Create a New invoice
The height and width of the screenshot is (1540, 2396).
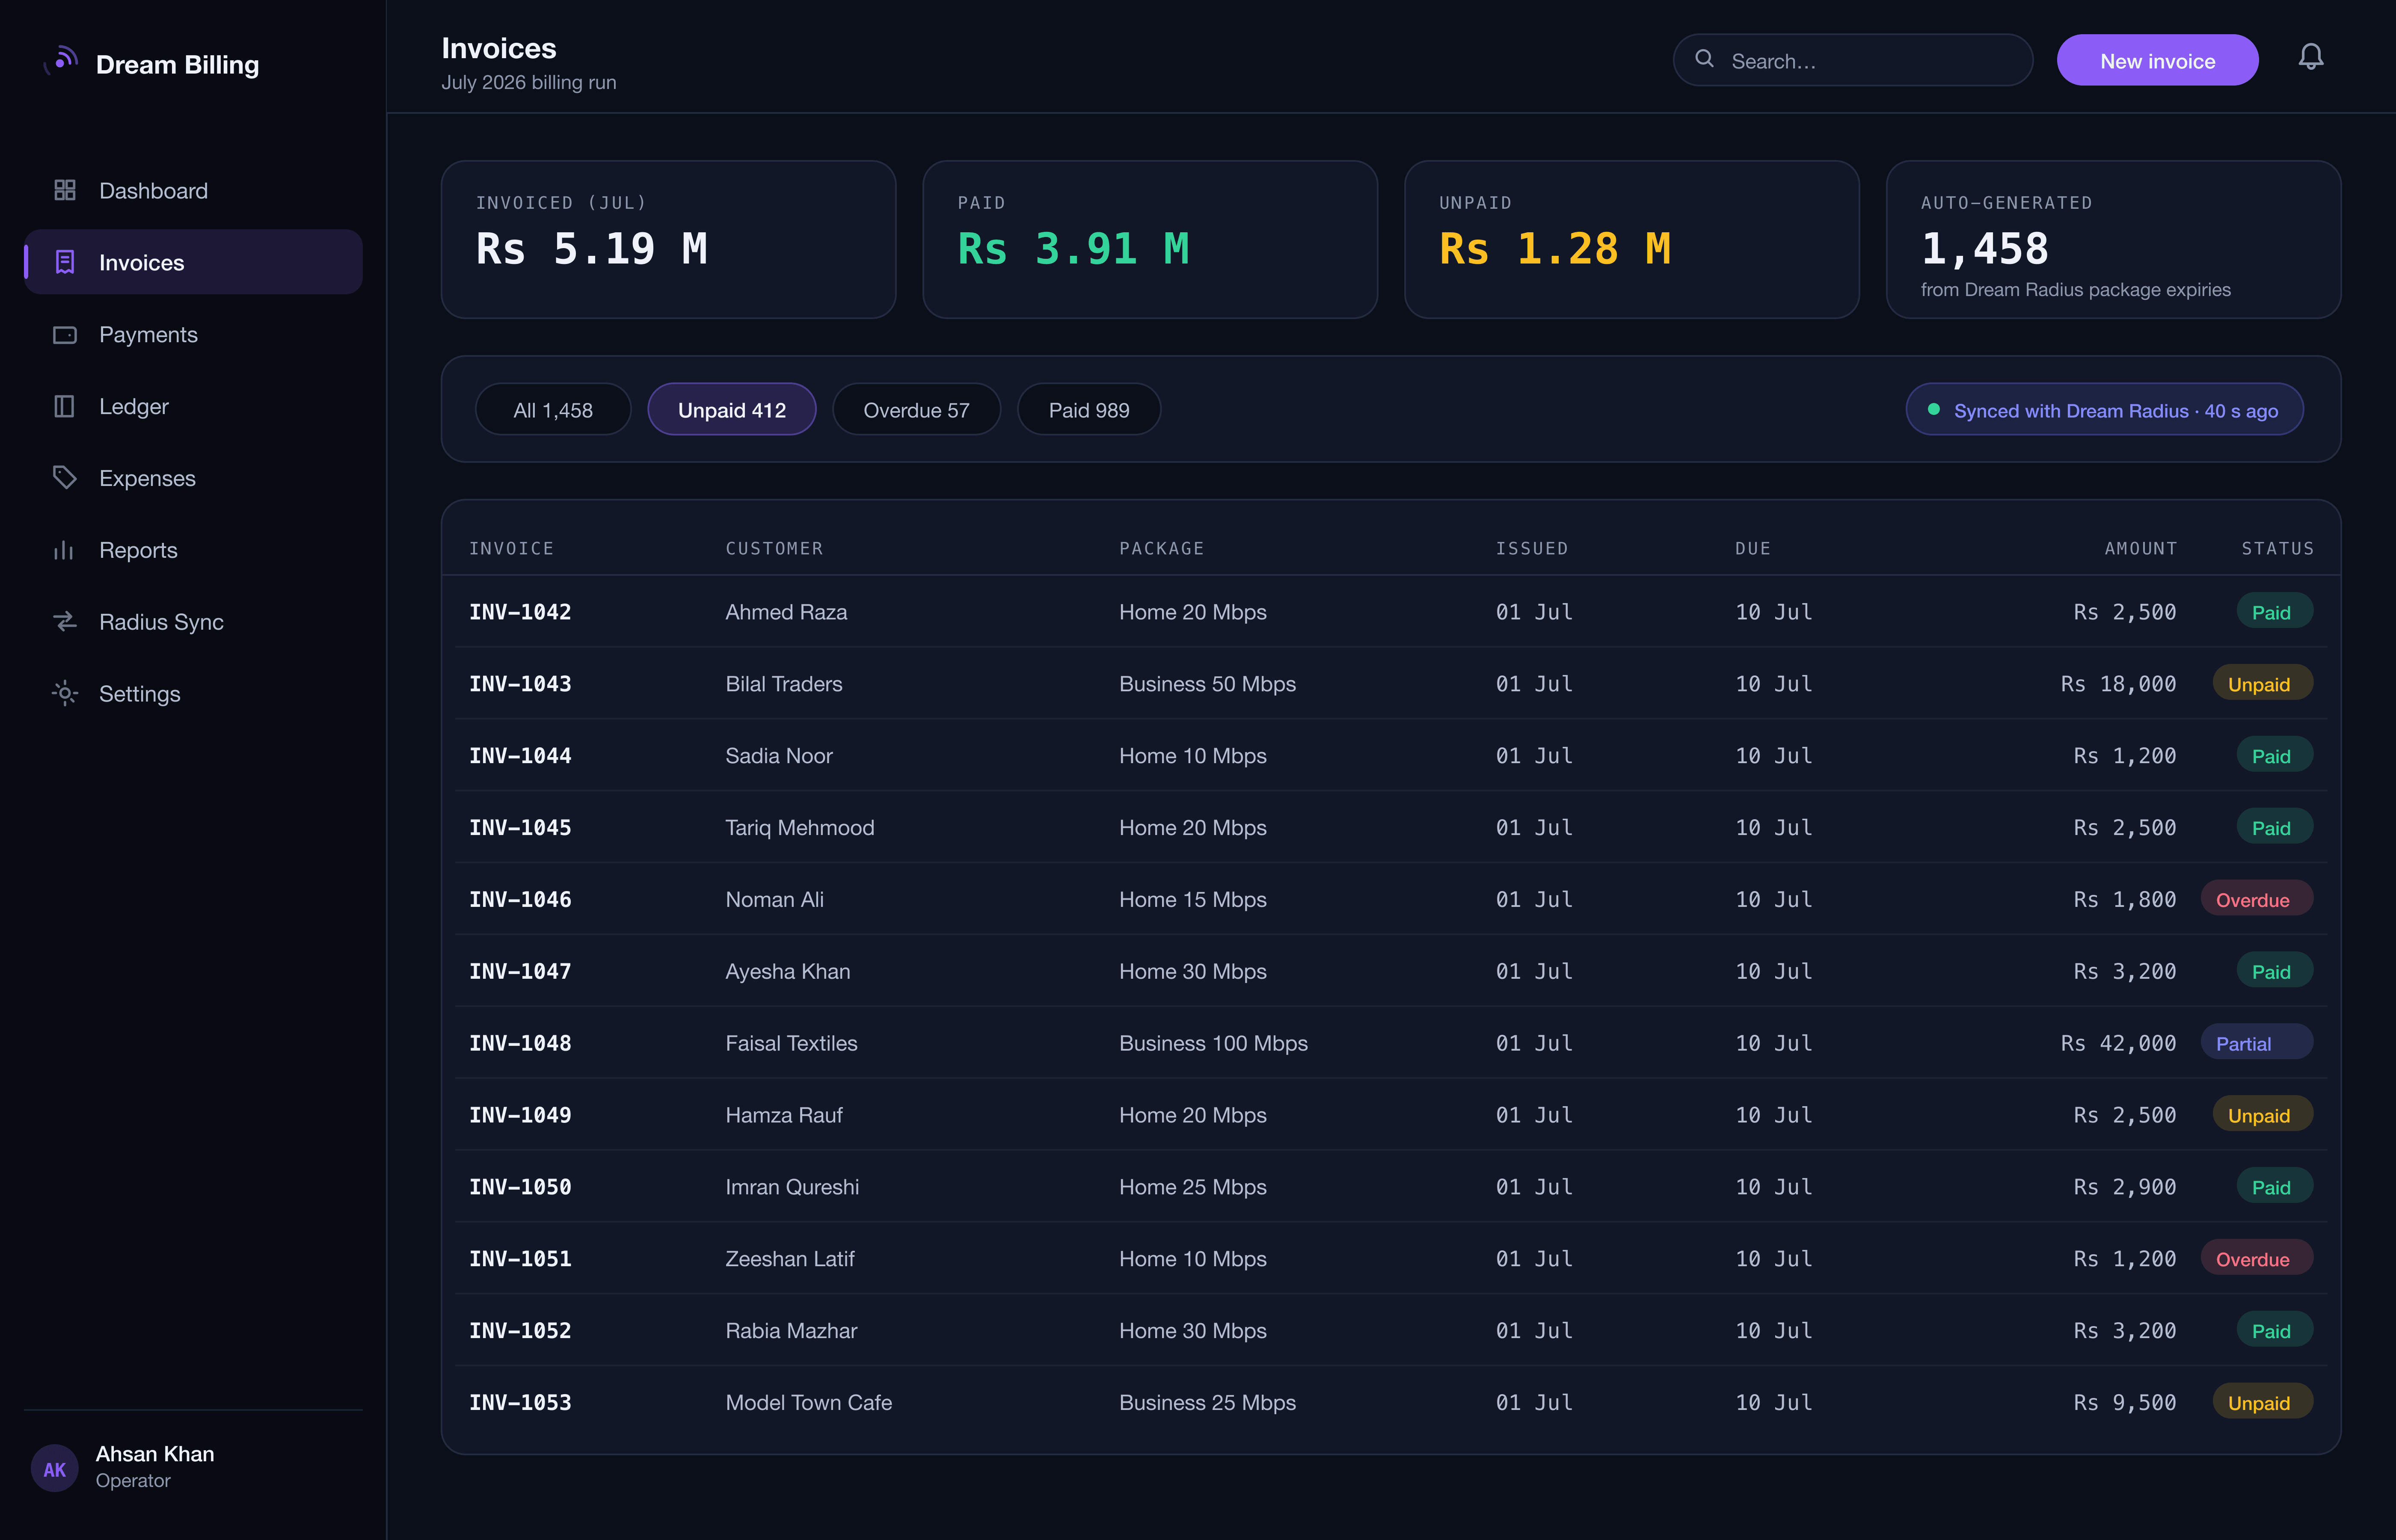tap(2157, 61)
